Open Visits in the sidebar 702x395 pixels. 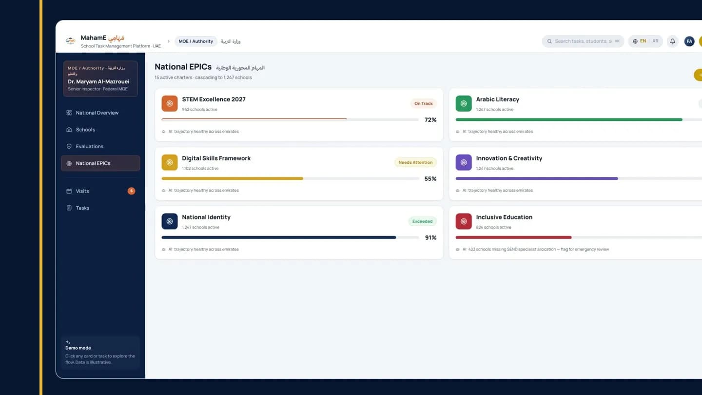[100, 191]
